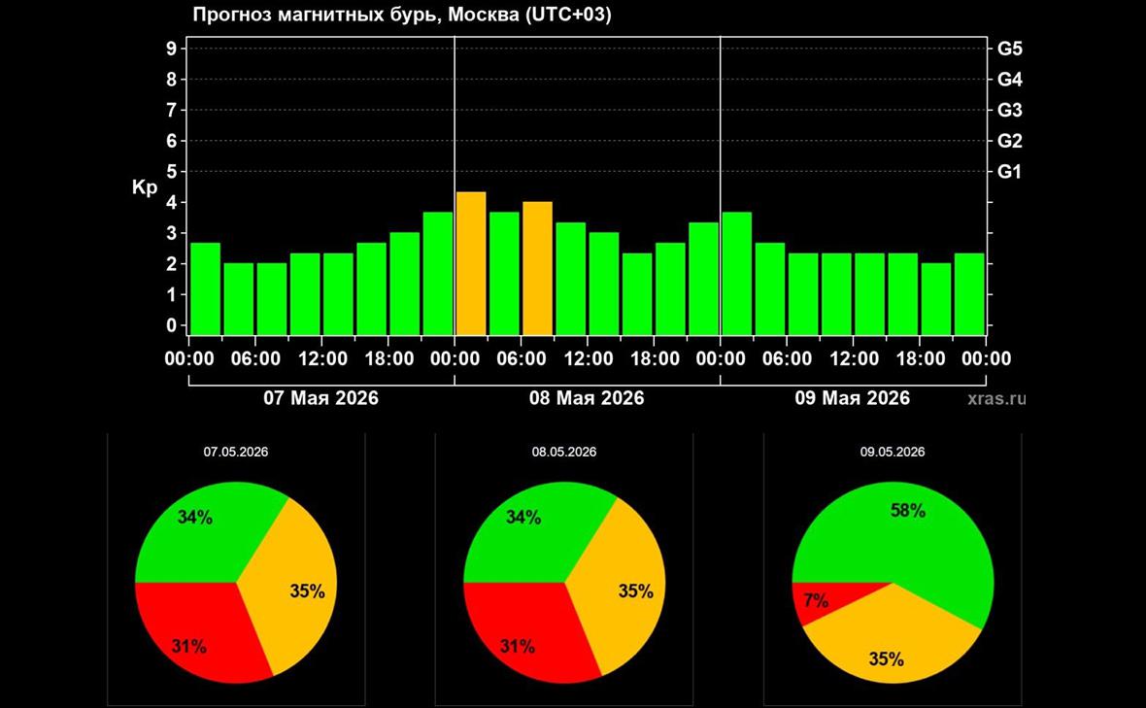This screenshot has height=708, width=1146.
Task: Click the xras.ru watermark link
Action: (x=996, y=399)
